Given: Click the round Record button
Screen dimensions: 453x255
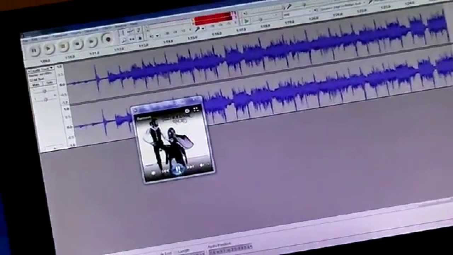Looking at the screenshot, I should [x=108, y=39].
